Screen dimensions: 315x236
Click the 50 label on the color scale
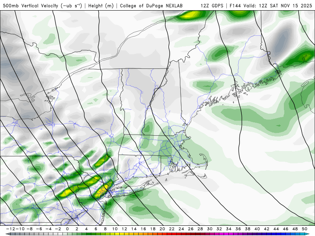tap(304, 229)
